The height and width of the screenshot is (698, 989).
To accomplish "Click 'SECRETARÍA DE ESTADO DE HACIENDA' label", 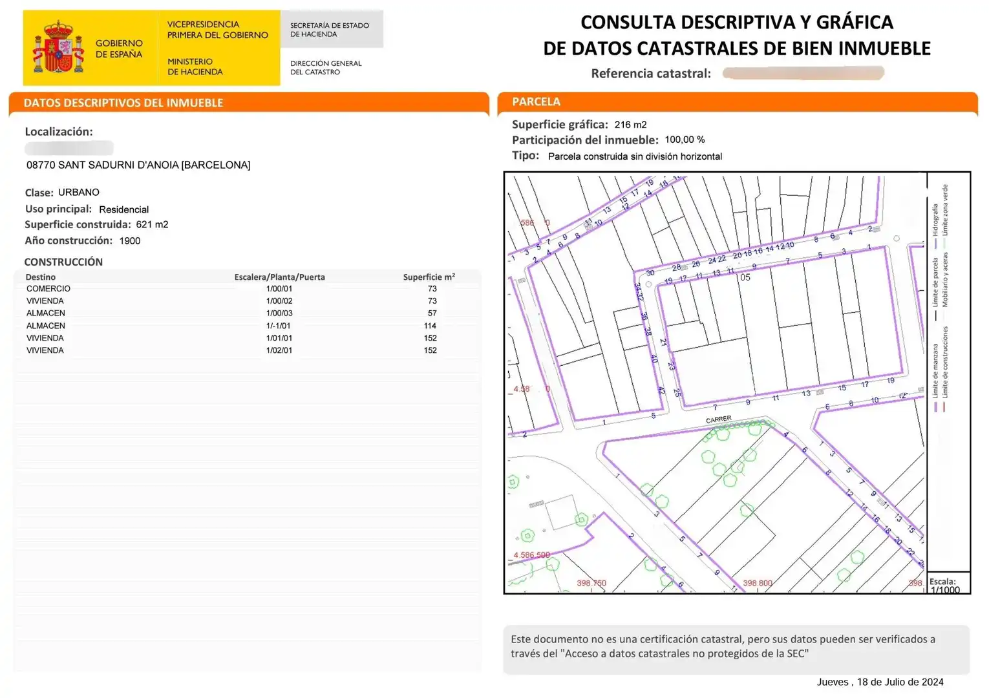I will (330, 30).
